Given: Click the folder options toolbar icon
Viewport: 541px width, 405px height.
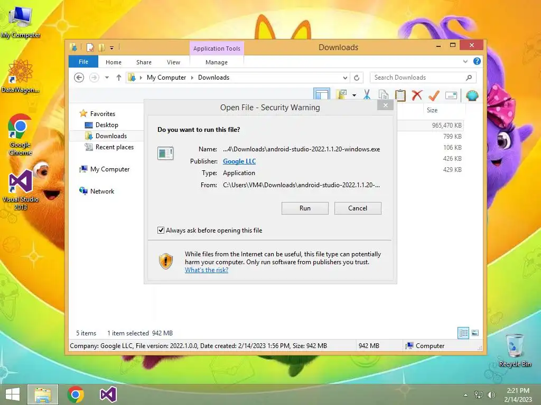Looking at the screenshot, I should coord(342,95).
